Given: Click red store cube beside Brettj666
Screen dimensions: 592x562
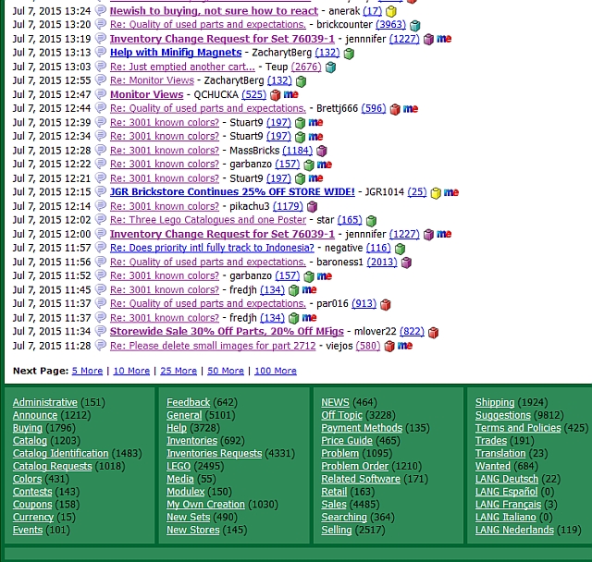Looking at the screenshot, I should (395, 109).
